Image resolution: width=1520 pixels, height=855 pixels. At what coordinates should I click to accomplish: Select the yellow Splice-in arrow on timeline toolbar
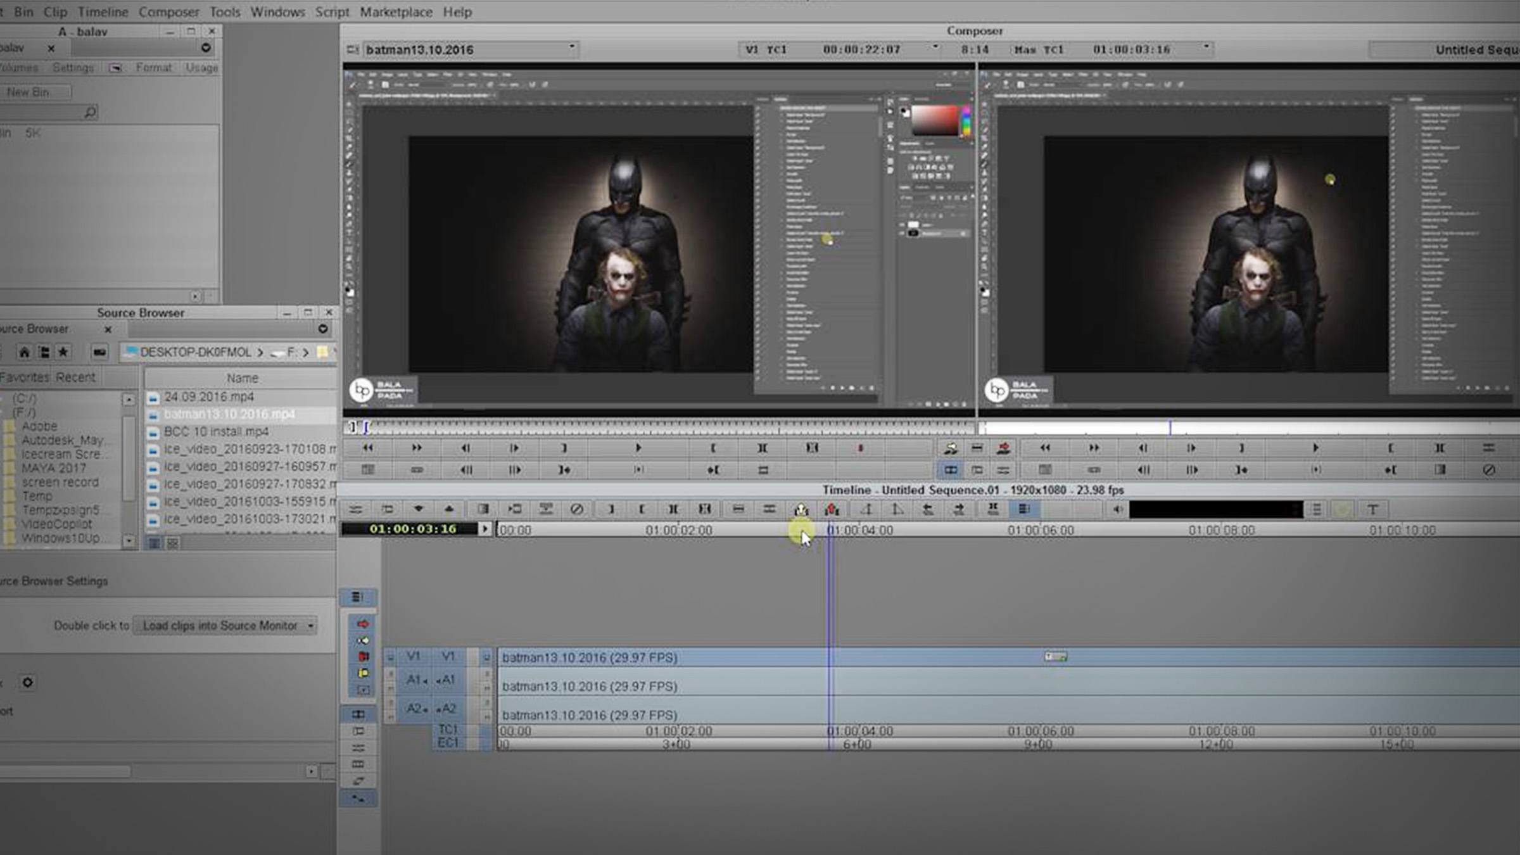tap(800, 509)
